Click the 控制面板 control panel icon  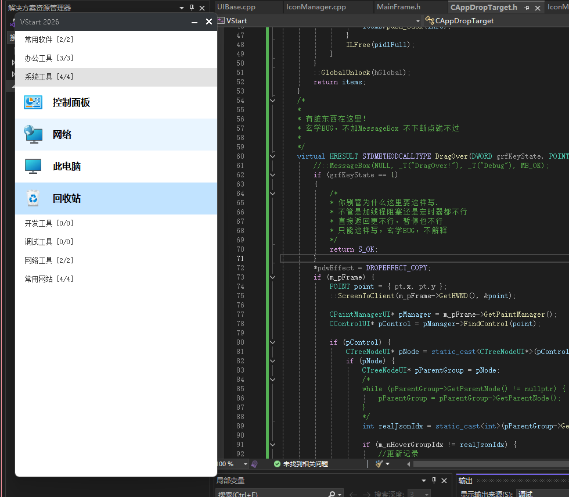click(x=33, y=102)
